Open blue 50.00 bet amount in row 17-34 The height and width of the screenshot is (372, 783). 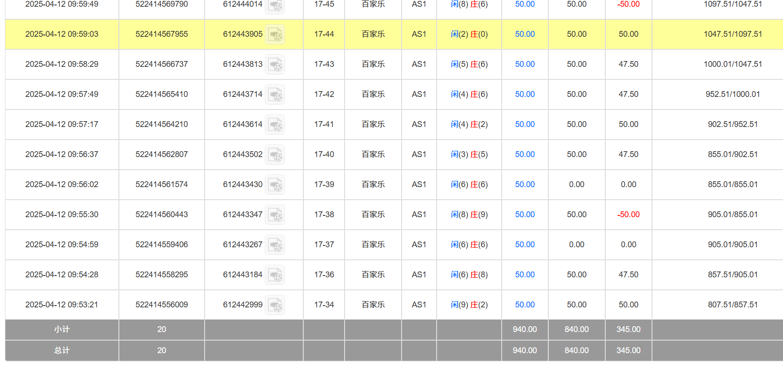pos(525,305)
